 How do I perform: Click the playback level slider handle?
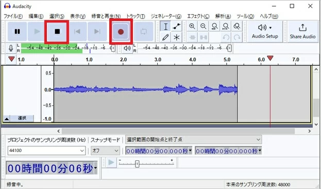pos(229,48)
